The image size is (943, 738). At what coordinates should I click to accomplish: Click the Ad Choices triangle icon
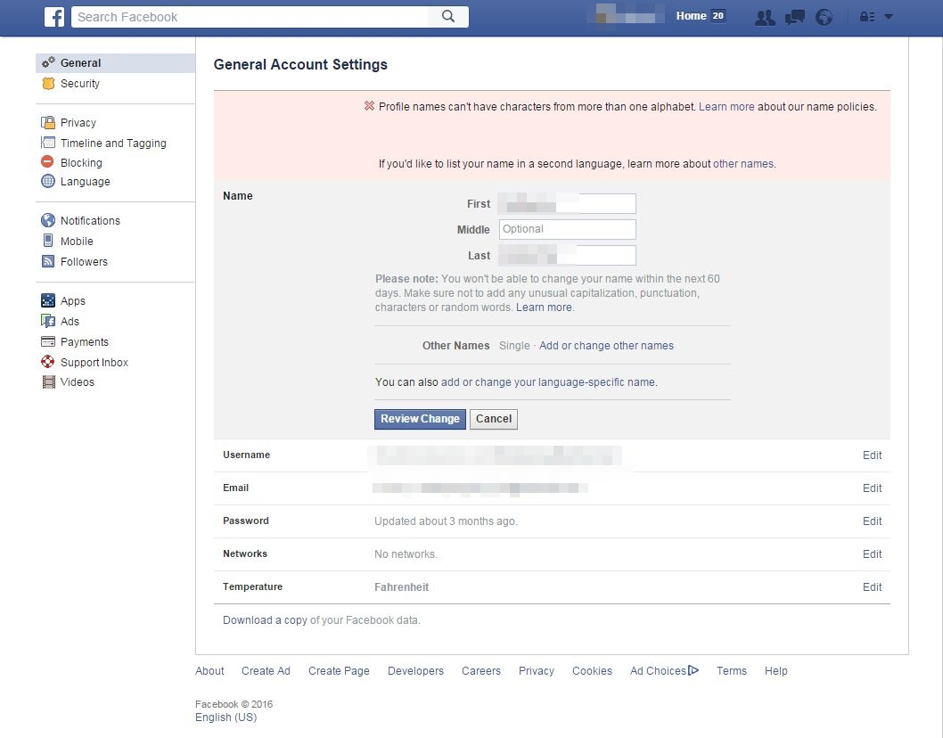point(693,670)
